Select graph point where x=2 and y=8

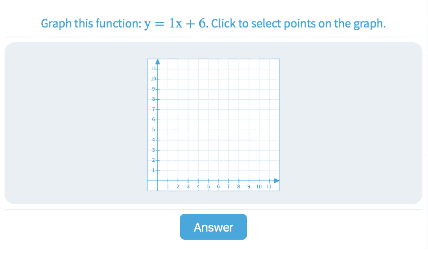click(178, 99)
